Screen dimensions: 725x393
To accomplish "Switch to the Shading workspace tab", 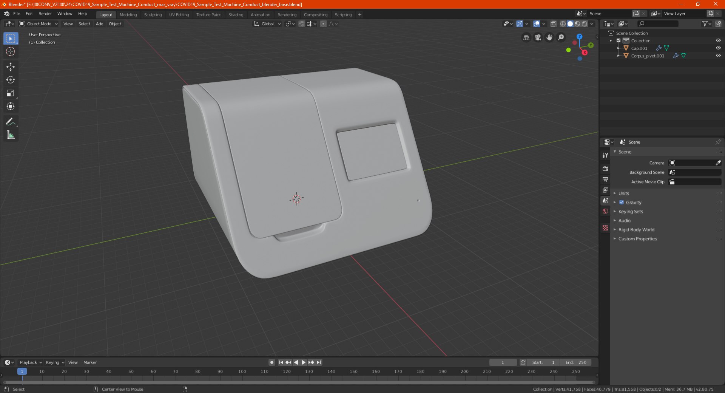I will [236, 15].
